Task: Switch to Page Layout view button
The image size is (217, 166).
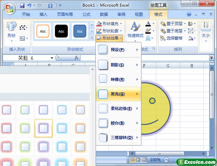Action: [x=138, y=160]
